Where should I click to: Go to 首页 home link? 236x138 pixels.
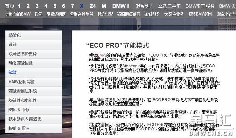(x=9, y=6)
